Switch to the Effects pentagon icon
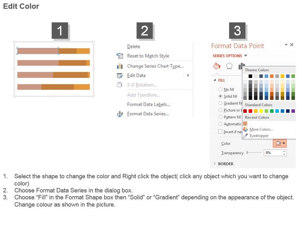302x226 pixels. click(x=229, y=66)
